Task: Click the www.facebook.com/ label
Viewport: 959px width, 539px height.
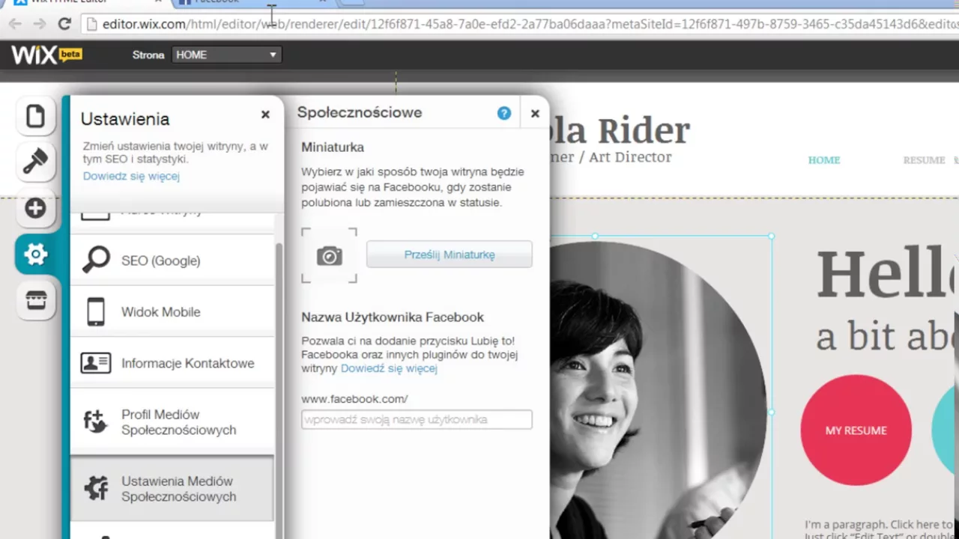Action: 354,399
